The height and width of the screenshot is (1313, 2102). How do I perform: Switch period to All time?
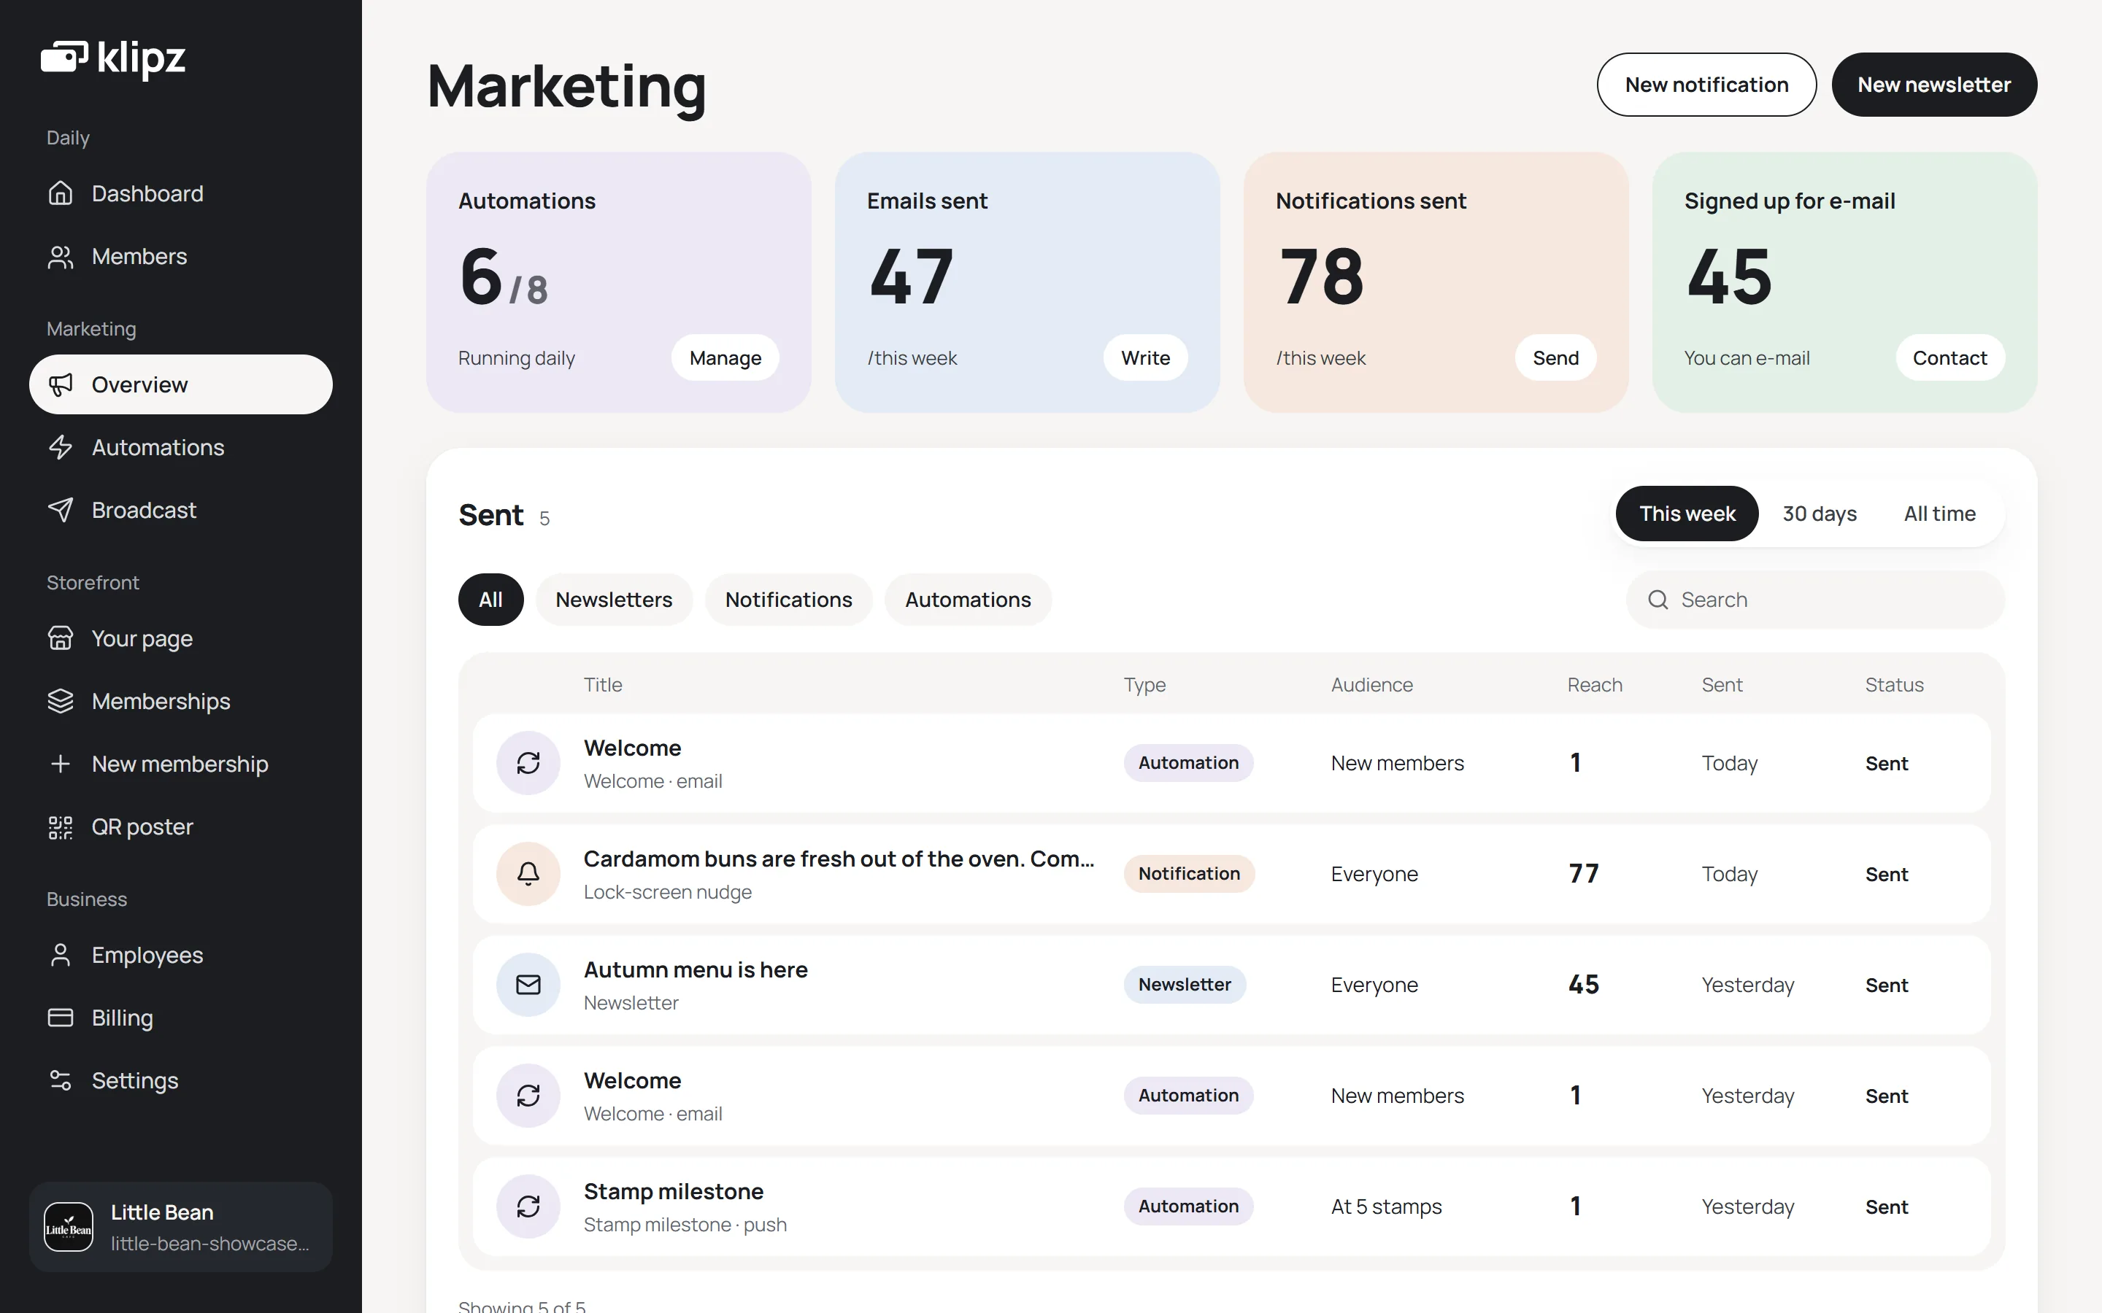[1939, 514]
